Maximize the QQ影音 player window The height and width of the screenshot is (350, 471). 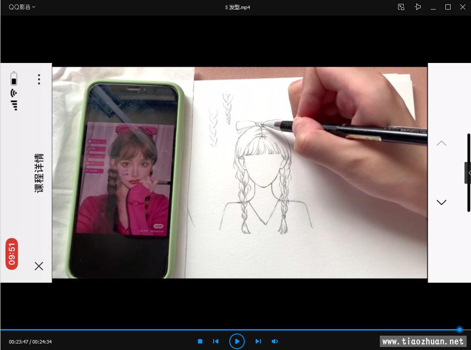point(448,7)
